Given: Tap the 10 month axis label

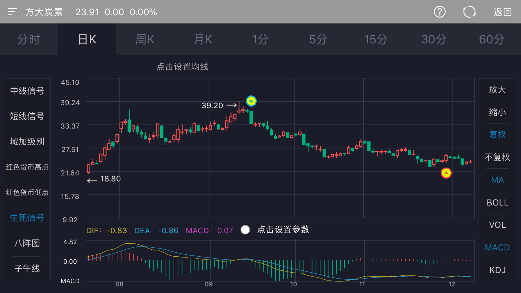Looking at the screenshot, I should click(x=293, y=284).
